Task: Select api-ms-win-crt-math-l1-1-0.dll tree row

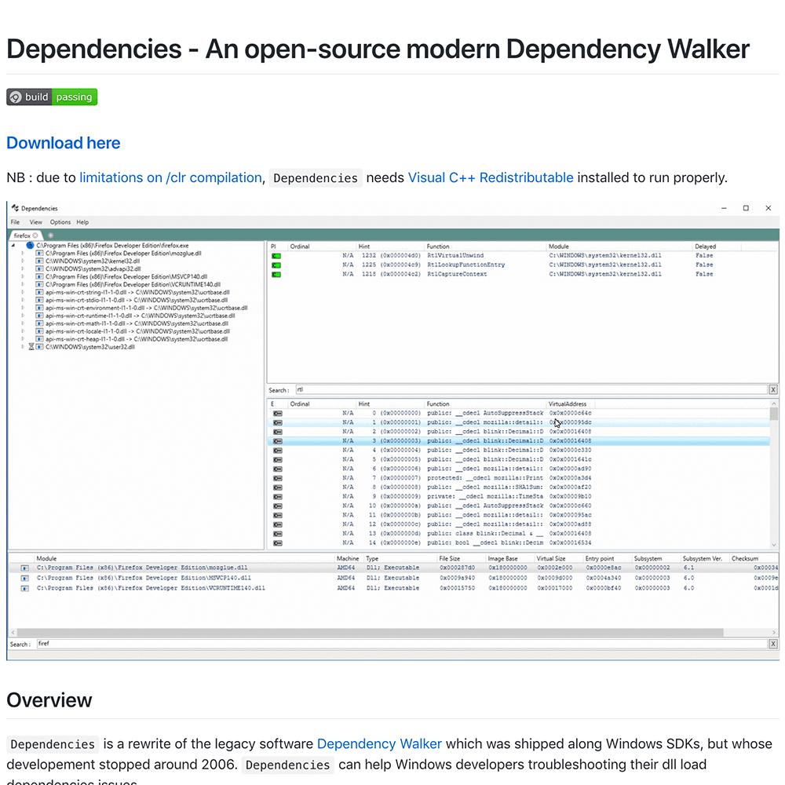Action: 137,323
